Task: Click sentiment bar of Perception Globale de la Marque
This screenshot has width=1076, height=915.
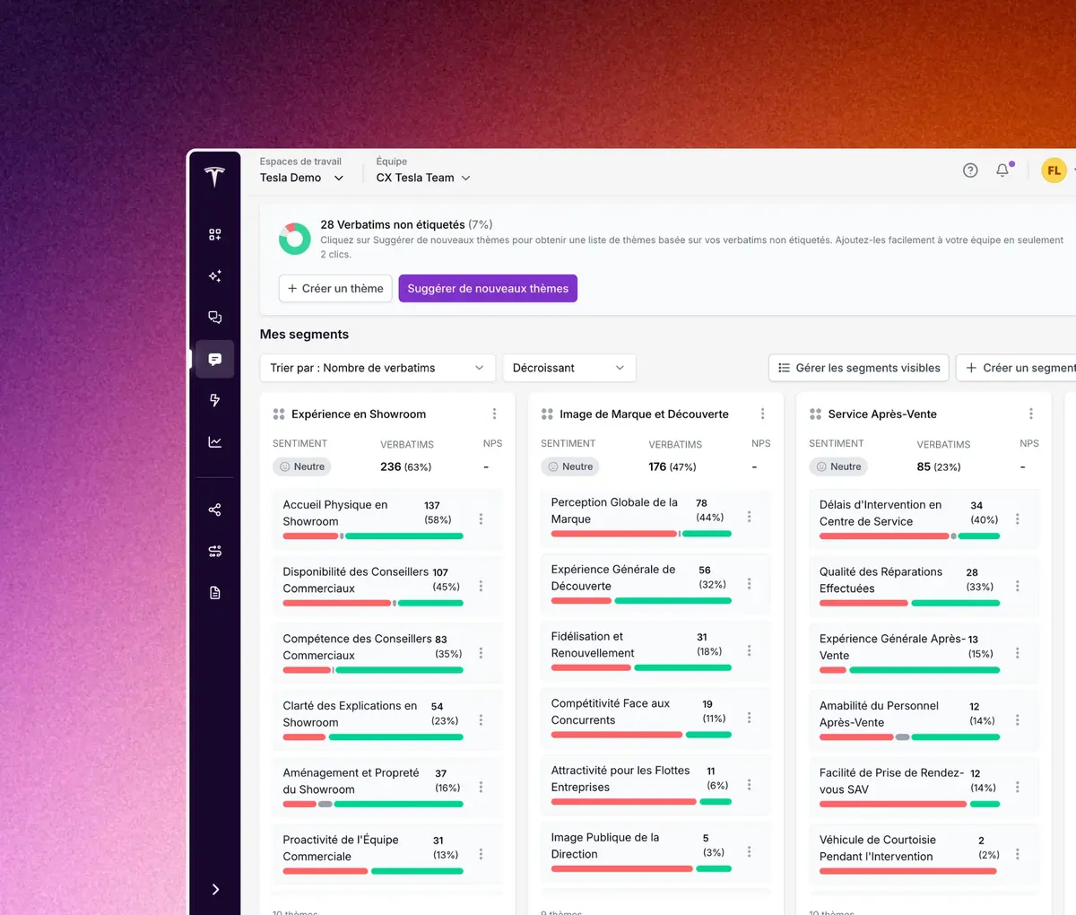Action: [x=641, y=534]
